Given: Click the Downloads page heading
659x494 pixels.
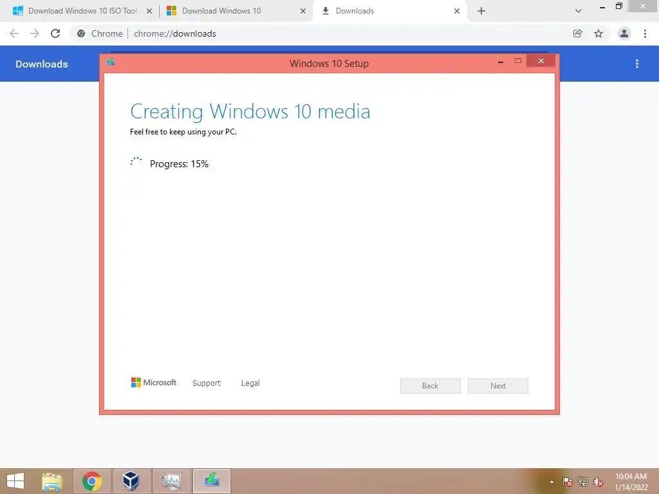Looking at the screenshot, I should coord(42,64).
